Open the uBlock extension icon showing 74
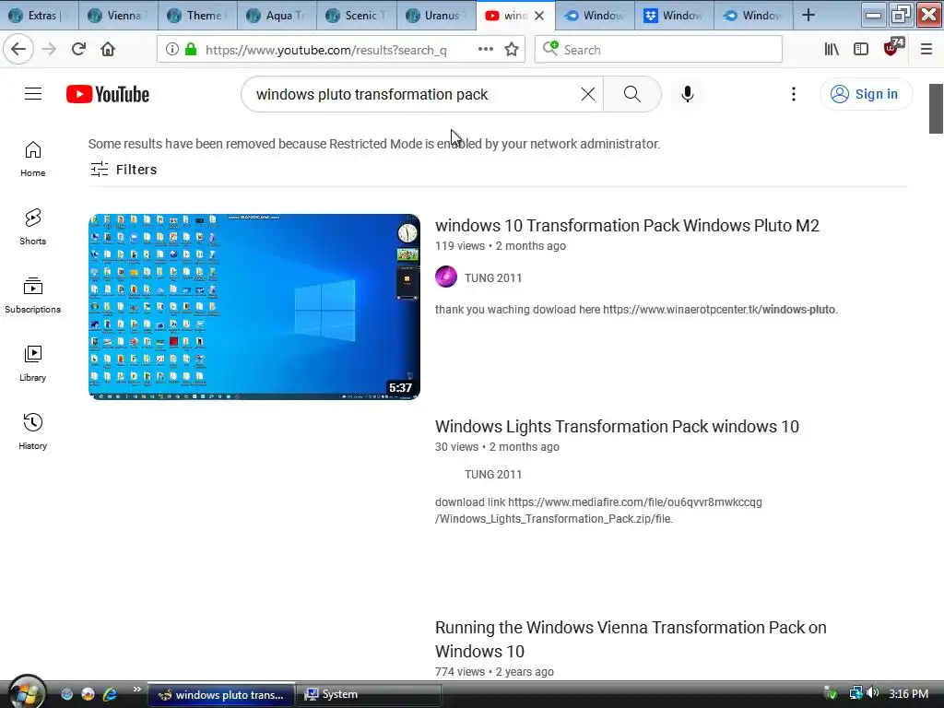The height and width of the screenshot is (708, 944). click(x=891, y=48)
